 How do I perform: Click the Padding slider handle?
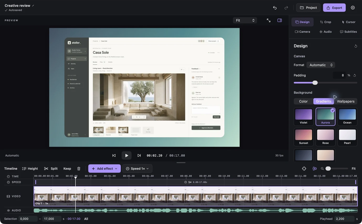point(315,83)
